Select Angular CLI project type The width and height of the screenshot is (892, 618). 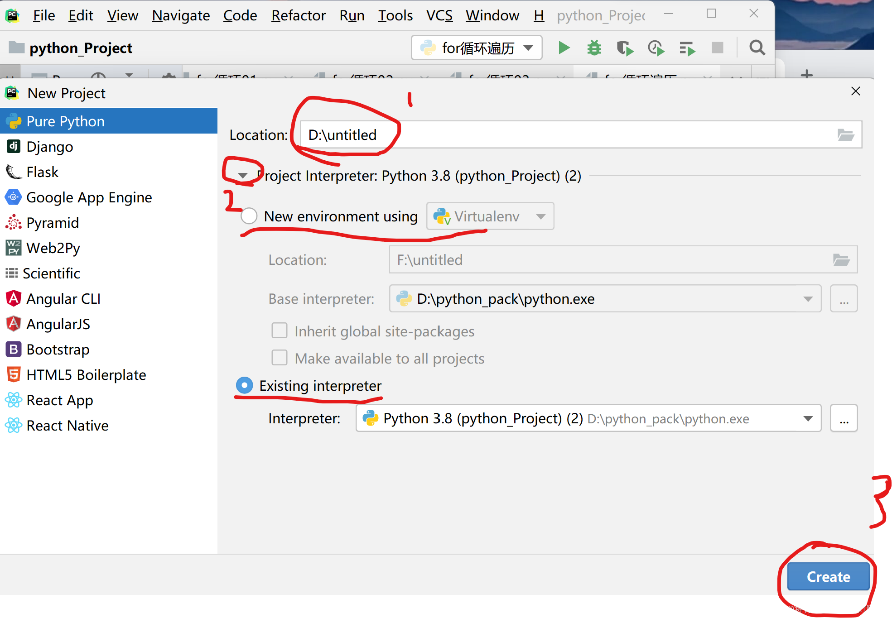click(x=109, y=299)
